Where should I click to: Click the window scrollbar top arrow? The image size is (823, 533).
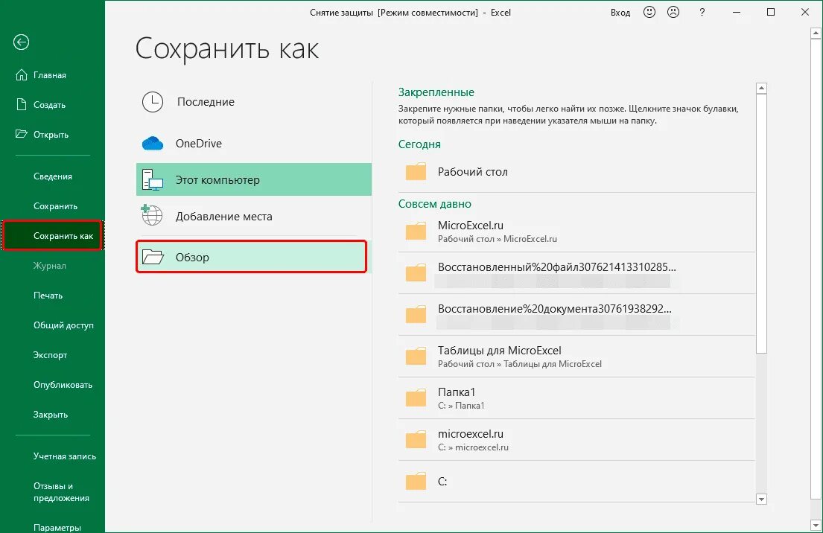815,33
